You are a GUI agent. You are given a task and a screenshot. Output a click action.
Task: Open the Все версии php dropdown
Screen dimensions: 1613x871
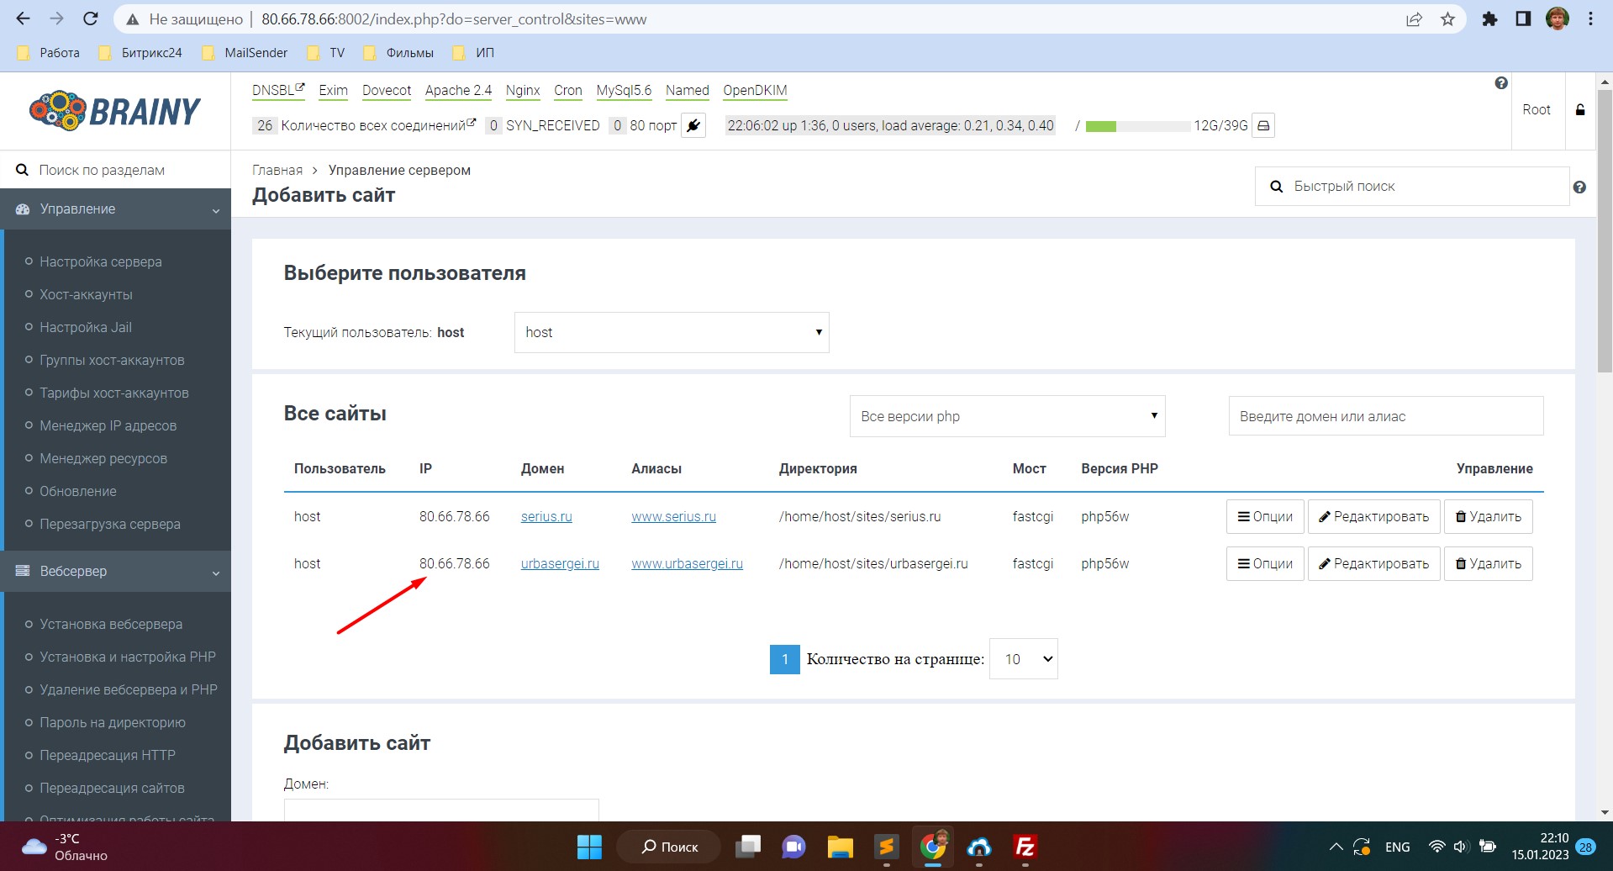pyautogui.click(x=1006, y=415)
